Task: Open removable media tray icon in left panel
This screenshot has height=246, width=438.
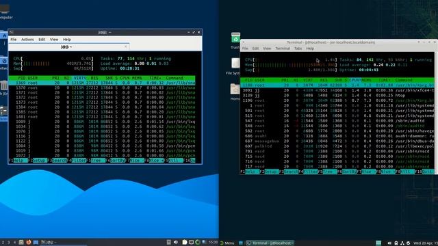Action: click(169, 242)
